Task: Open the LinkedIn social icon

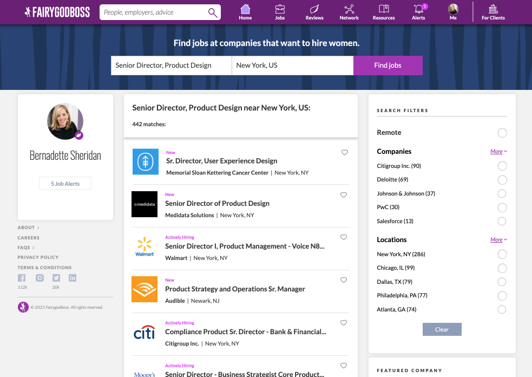Action: (73, 278)
